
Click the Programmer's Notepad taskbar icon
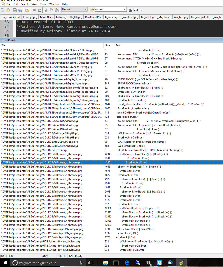click(x=181, y=263)
